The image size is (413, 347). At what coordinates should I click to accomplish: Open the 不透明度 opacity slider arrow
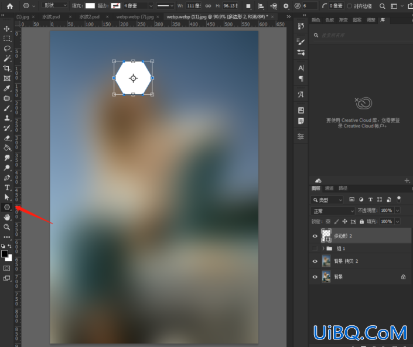pyautogui.click(x=397, y=211)
